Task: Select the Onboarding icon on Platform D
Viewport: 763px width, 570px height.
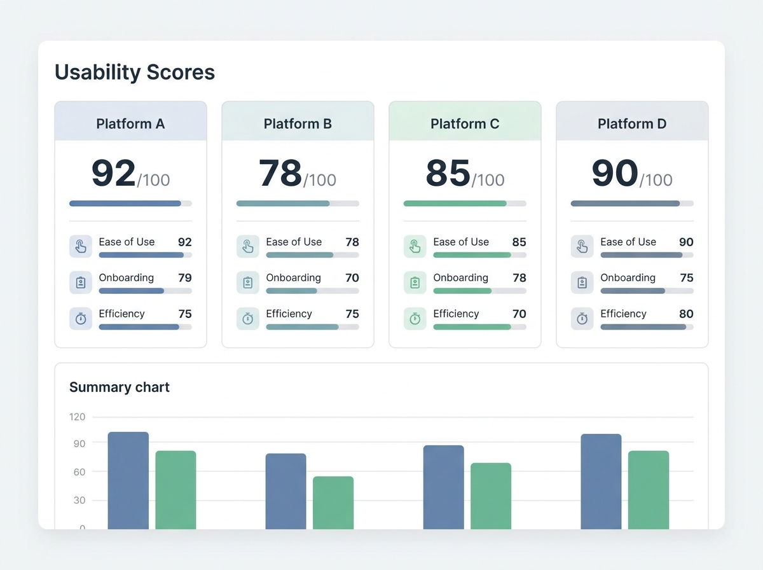Action: 582,282
